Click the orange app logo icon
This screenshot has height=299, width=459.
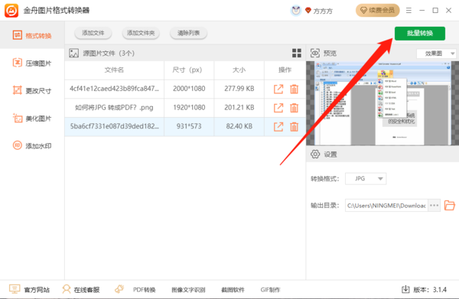point(11,11)
